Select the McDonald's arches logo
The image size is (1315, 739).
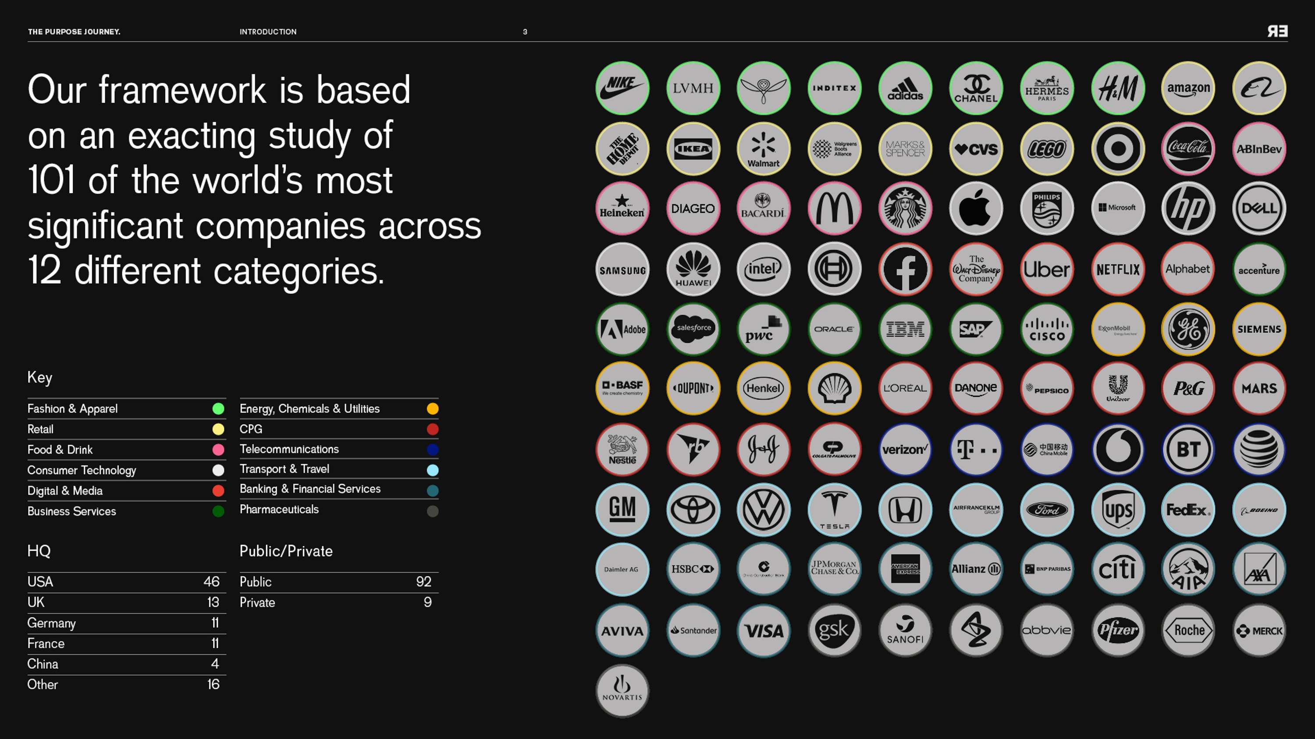click(x=835, y=208)
